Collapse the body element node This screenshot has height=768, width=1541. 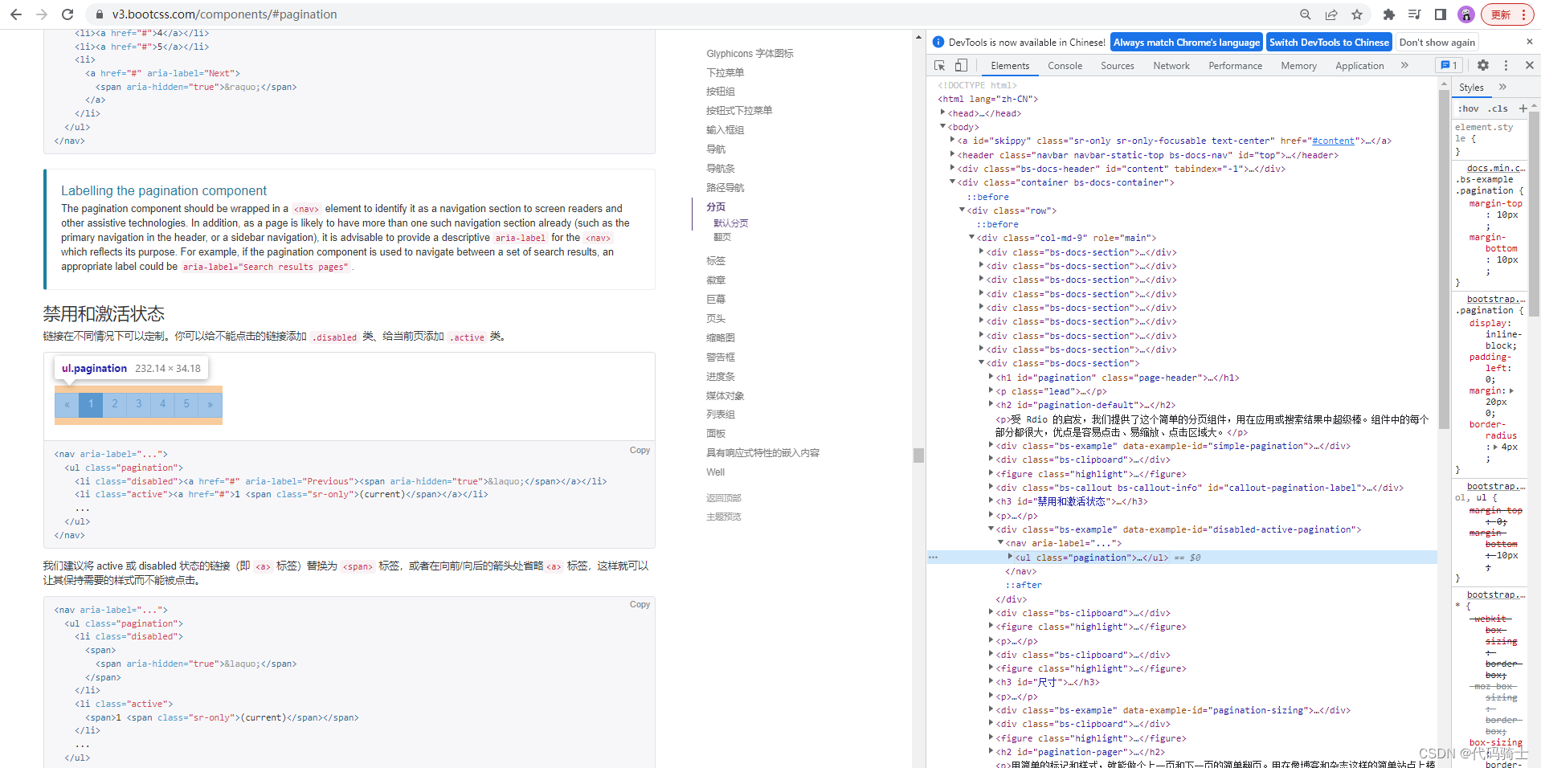942,126
